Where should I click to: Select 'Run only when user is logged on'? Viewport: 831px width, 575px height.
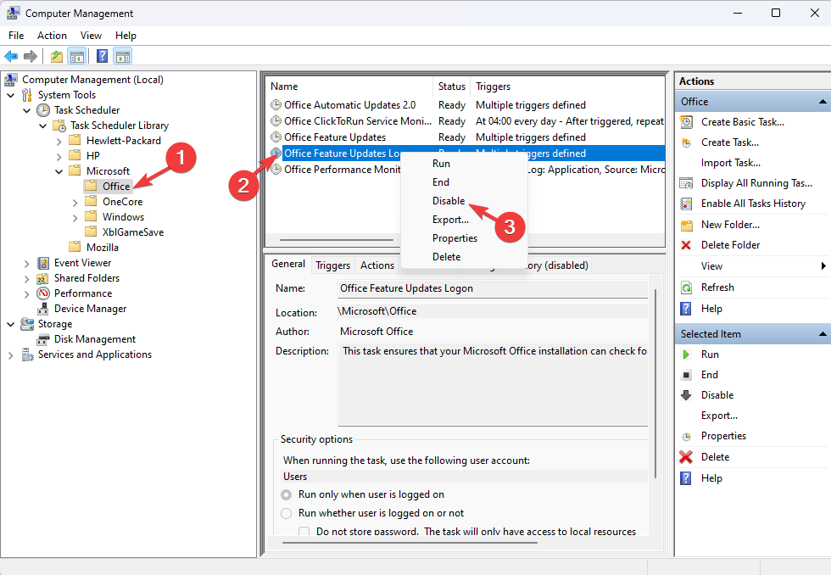point(287,494)
